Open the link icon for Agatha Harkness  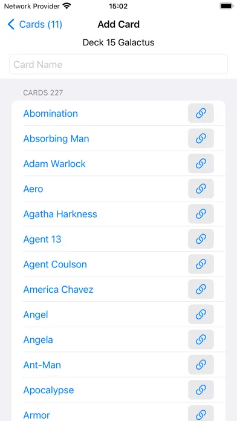click(201, 214)
